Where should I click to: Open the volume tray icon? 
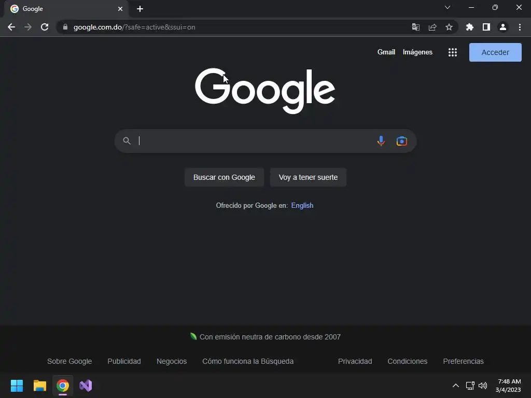(x=483, y=386)
